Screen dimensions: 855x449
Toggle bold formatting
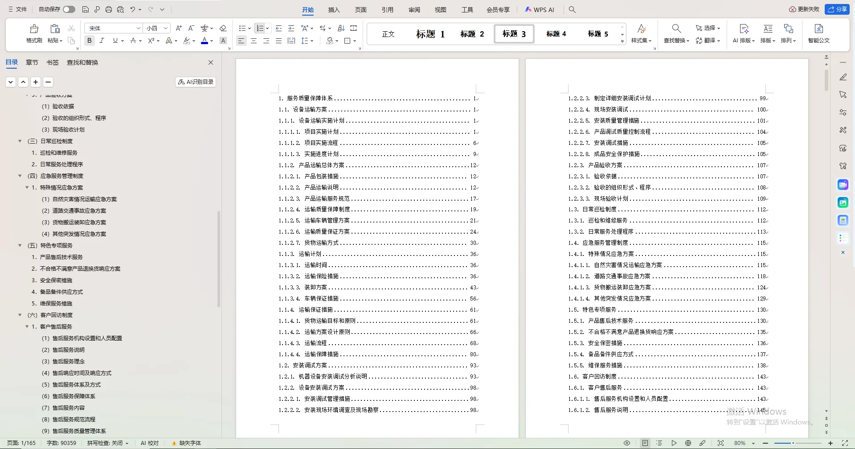[90, 41]
